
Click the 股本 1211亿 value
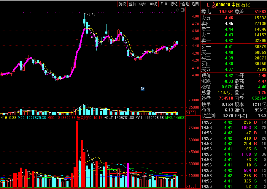(260, 104)
